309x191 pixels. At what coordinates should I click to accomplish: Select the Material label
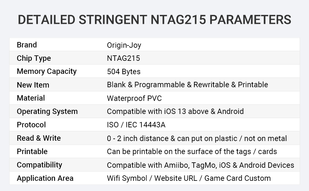pos(31,98)
